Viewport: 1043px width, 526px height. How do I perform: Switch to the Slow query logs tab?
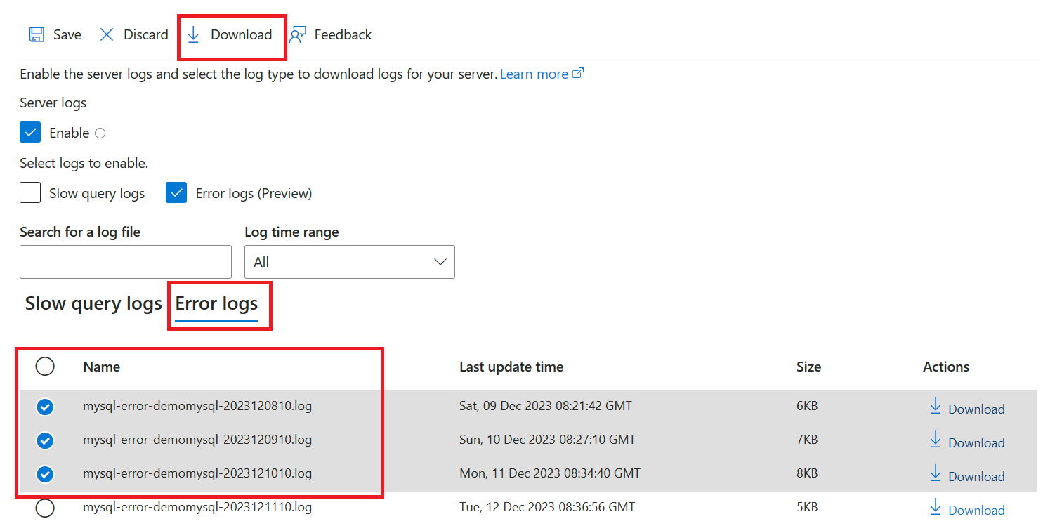[93, 304]
